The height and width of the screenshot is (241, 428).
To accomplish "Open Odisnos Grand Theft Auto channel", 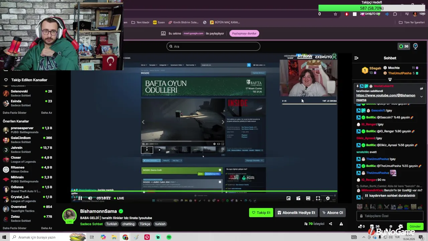I will pos(27,189).
